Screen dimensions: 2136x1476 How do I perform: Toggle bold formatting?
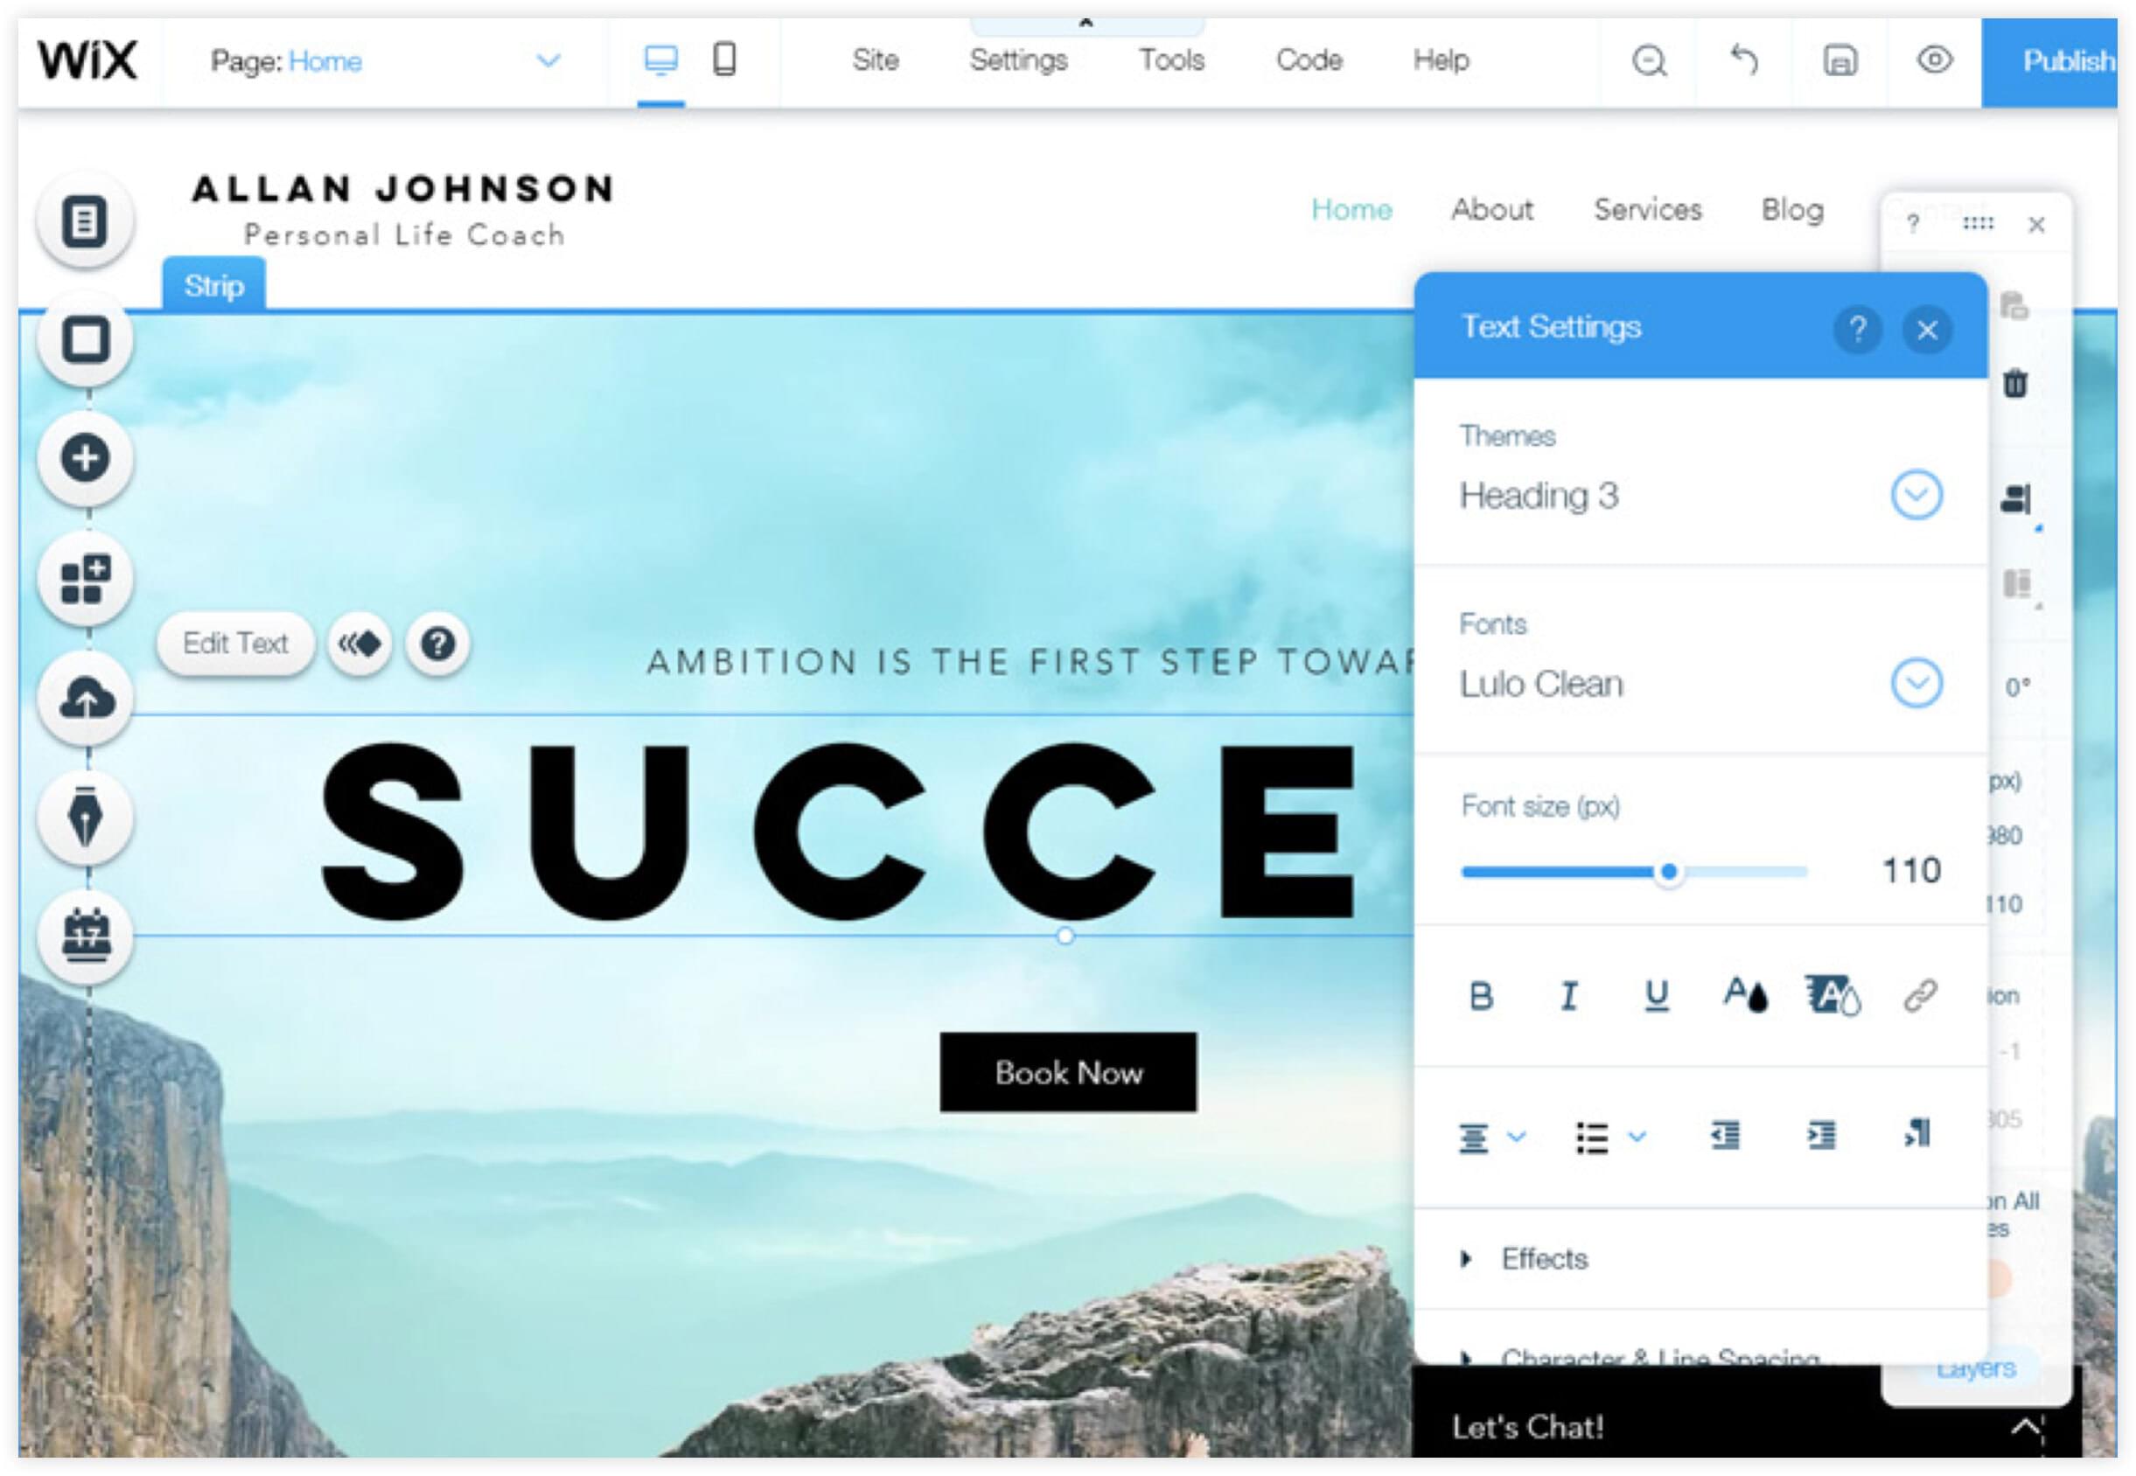pos(1481,996)
